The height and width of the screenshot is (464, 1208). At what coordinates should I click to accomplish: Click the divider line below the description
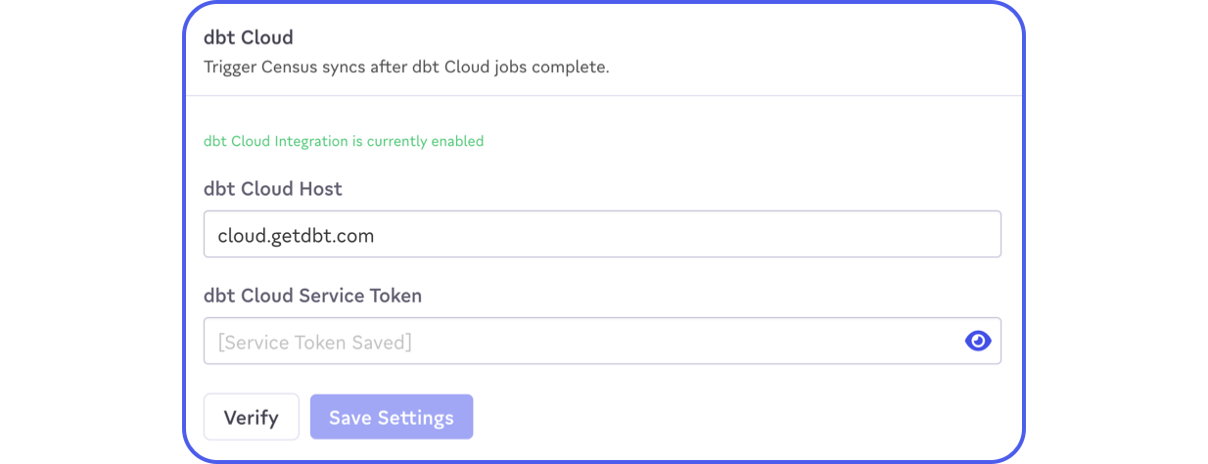click(603, 95)
